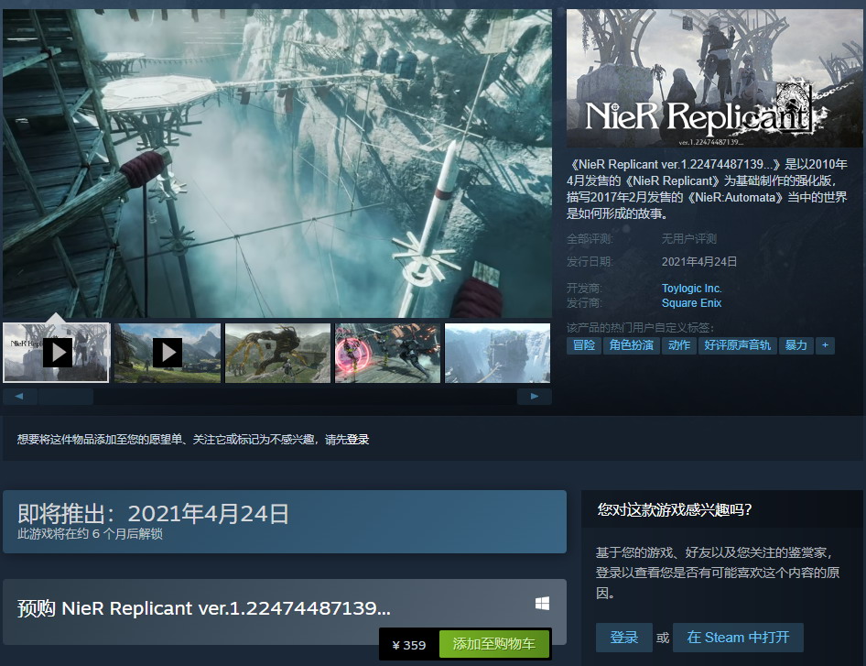Image resolution: width=866 pixels, height=666 pixels.
Task: Play the first NieR Replicant trailer thumbnail
Action: (x=57, y=353)
